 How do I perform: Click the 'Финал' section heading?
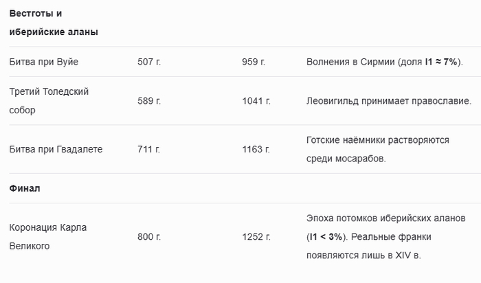(24, 188)
